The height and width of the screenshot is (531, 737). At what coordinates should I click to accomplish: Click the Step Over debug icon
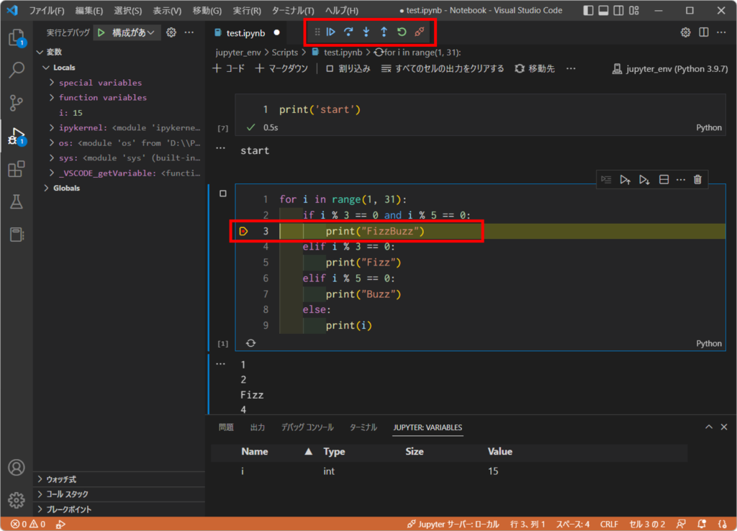(x=348, y=32)
